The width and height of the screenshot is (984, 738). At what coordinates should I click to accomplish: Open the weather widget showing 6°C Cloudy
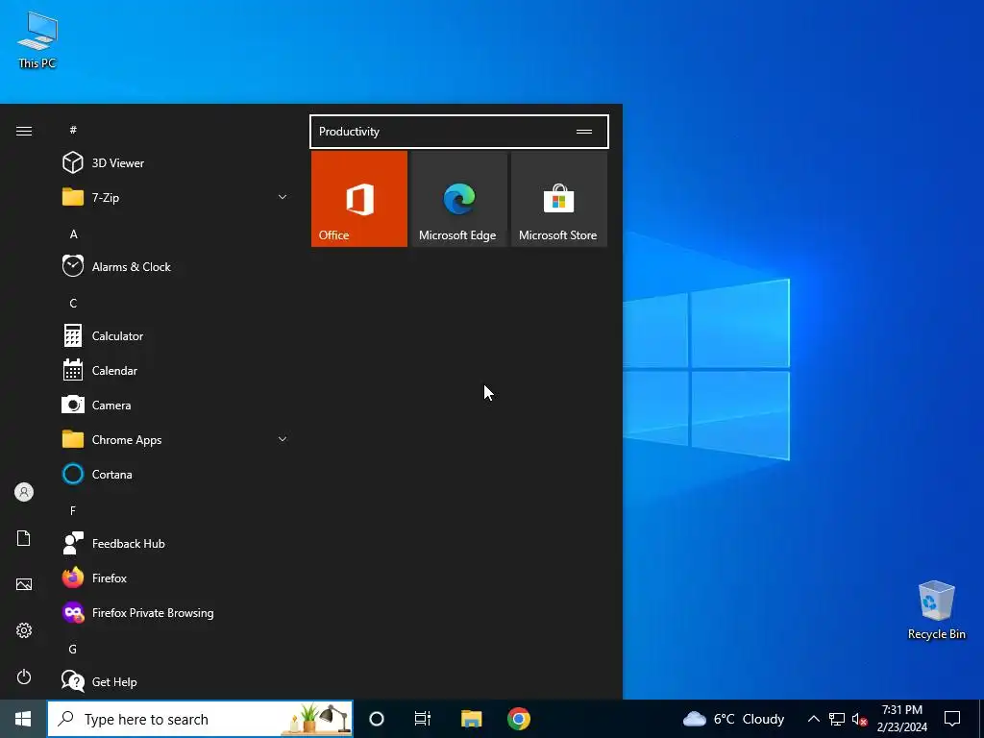tap(733, 719)
